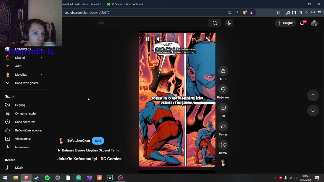Remix this Short
Screen dimensions: 324x182
[x=223, y=145]
